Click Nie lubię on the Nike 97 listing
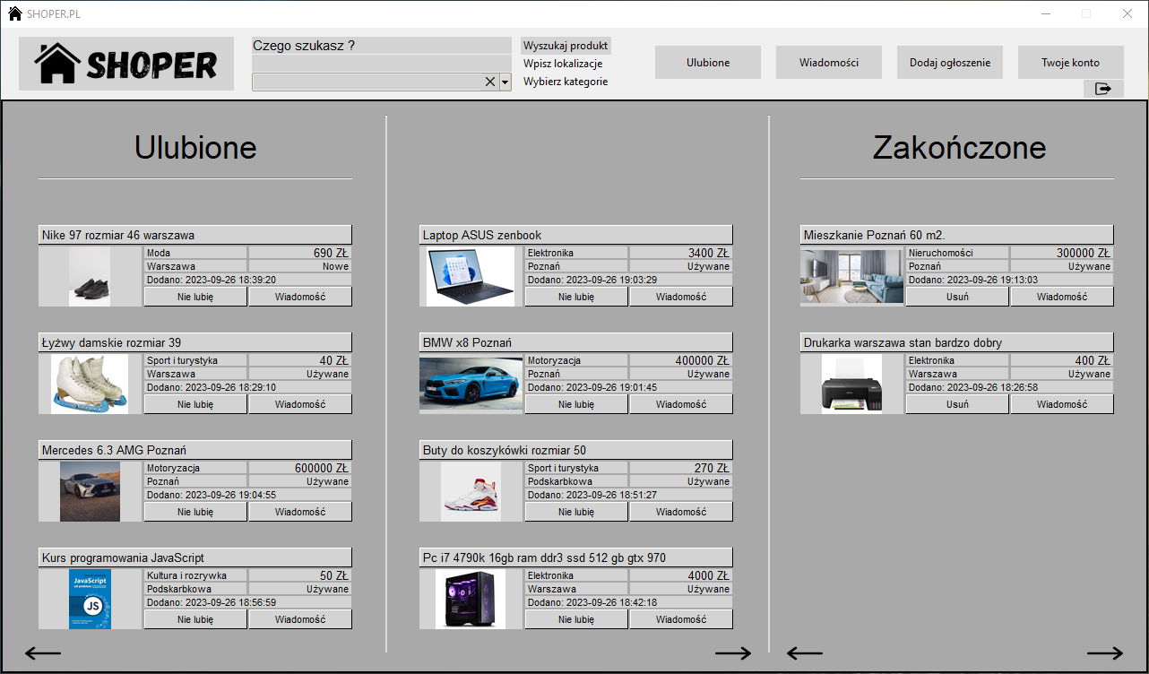Image resolution: width=1149 pixels, height=674 pixels. (x=194, y=296)
